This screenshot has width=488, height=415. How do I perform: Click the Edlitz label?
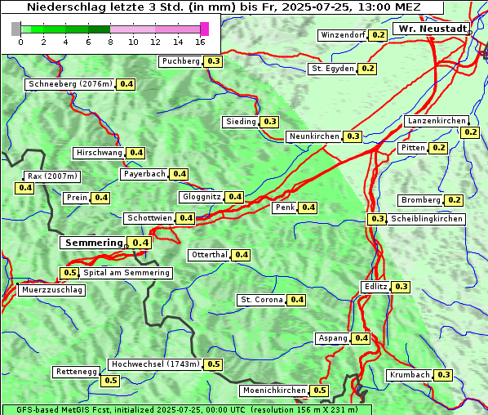tap(375, 287)
